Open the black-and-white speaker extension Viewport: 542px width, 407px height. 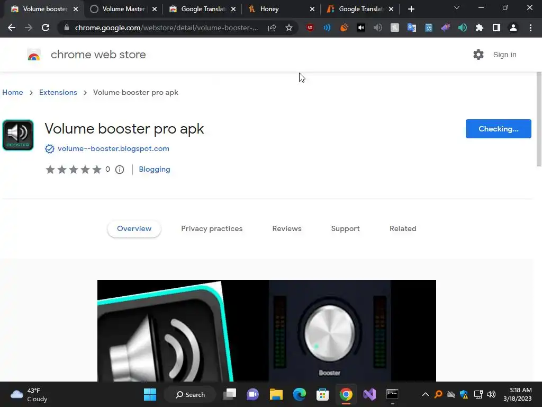tap(361, 28)
